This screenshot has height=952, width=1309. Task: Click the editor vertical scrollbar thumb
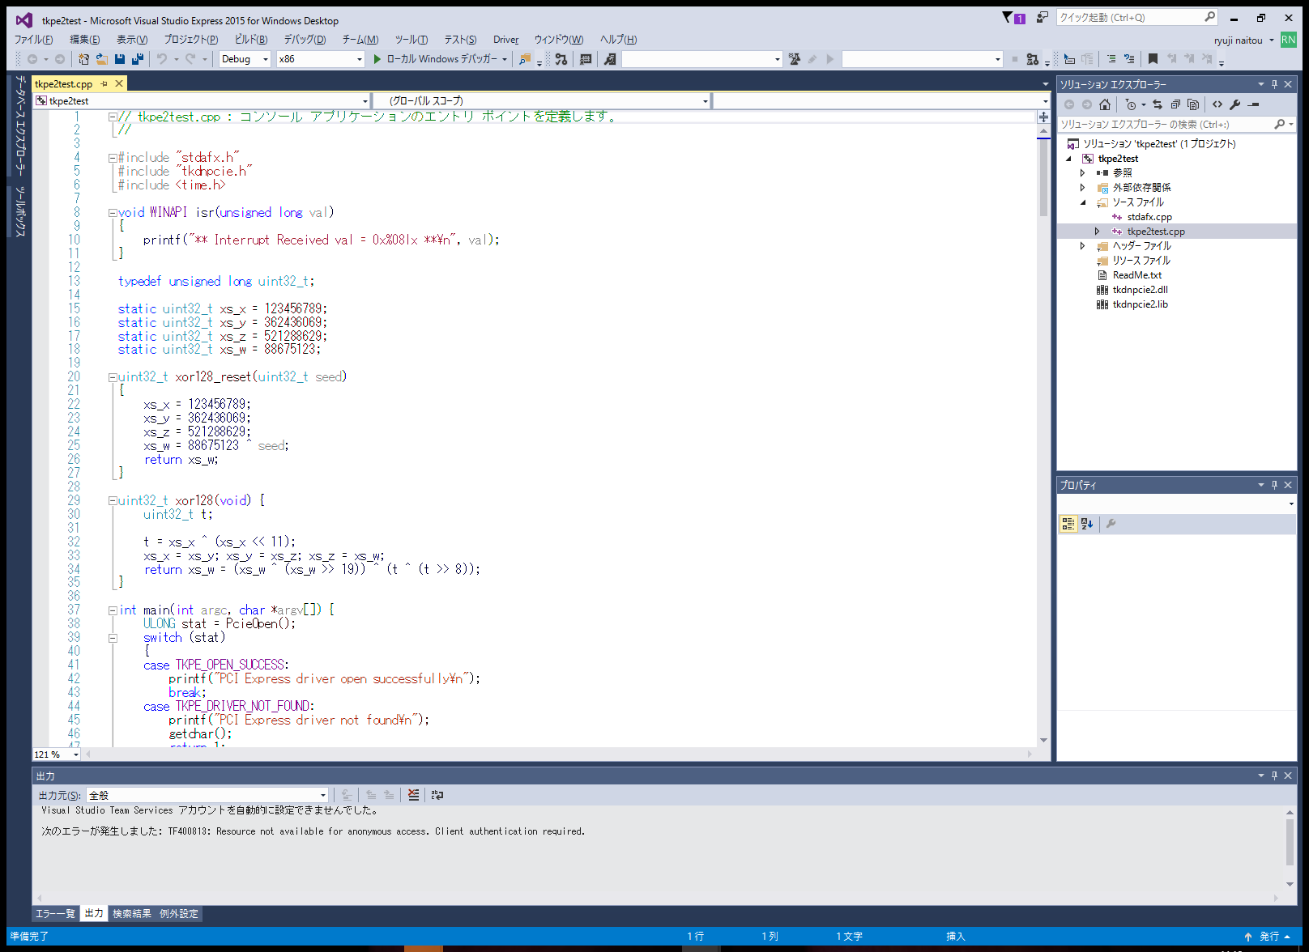point(1043,178)
